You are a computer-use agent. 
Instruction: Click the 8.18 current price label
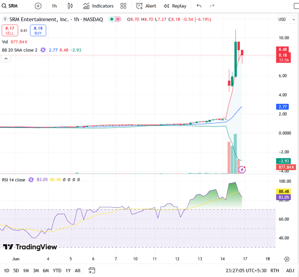[283, 58]
